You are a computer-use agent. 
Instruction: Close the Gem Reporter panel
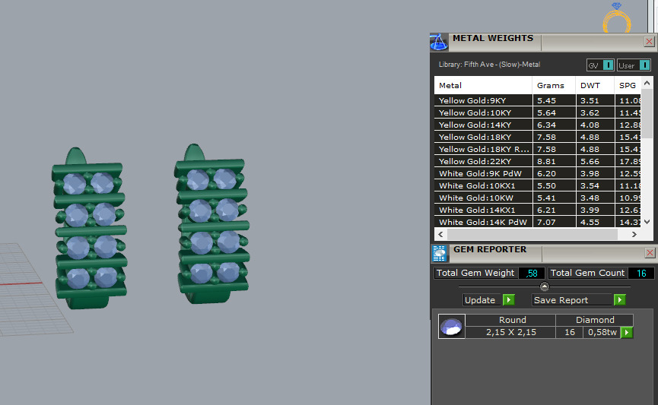coord(650,253)
